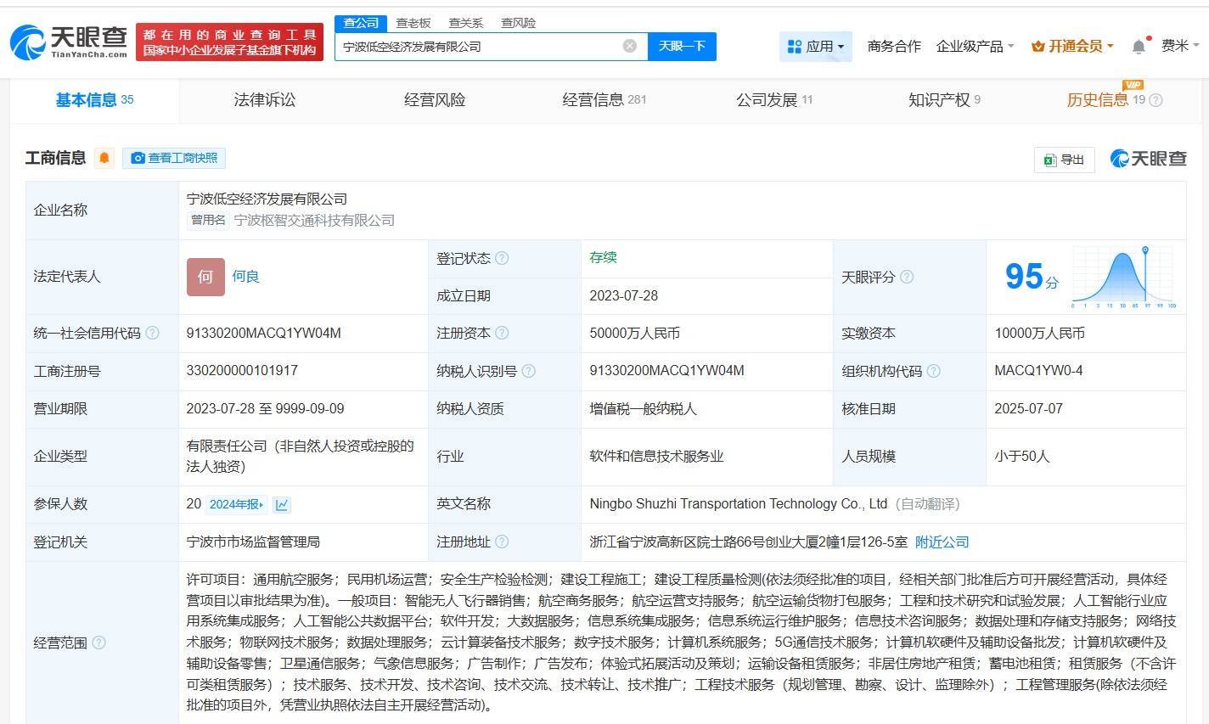Open legal representative 何良 link
The image size is (1209, 724).
[245, 277]
